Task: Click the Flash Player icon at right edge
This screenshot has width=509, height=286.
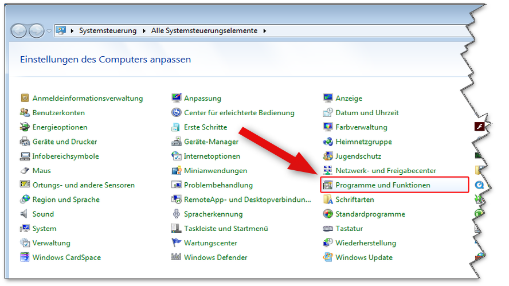Action: 479,126
